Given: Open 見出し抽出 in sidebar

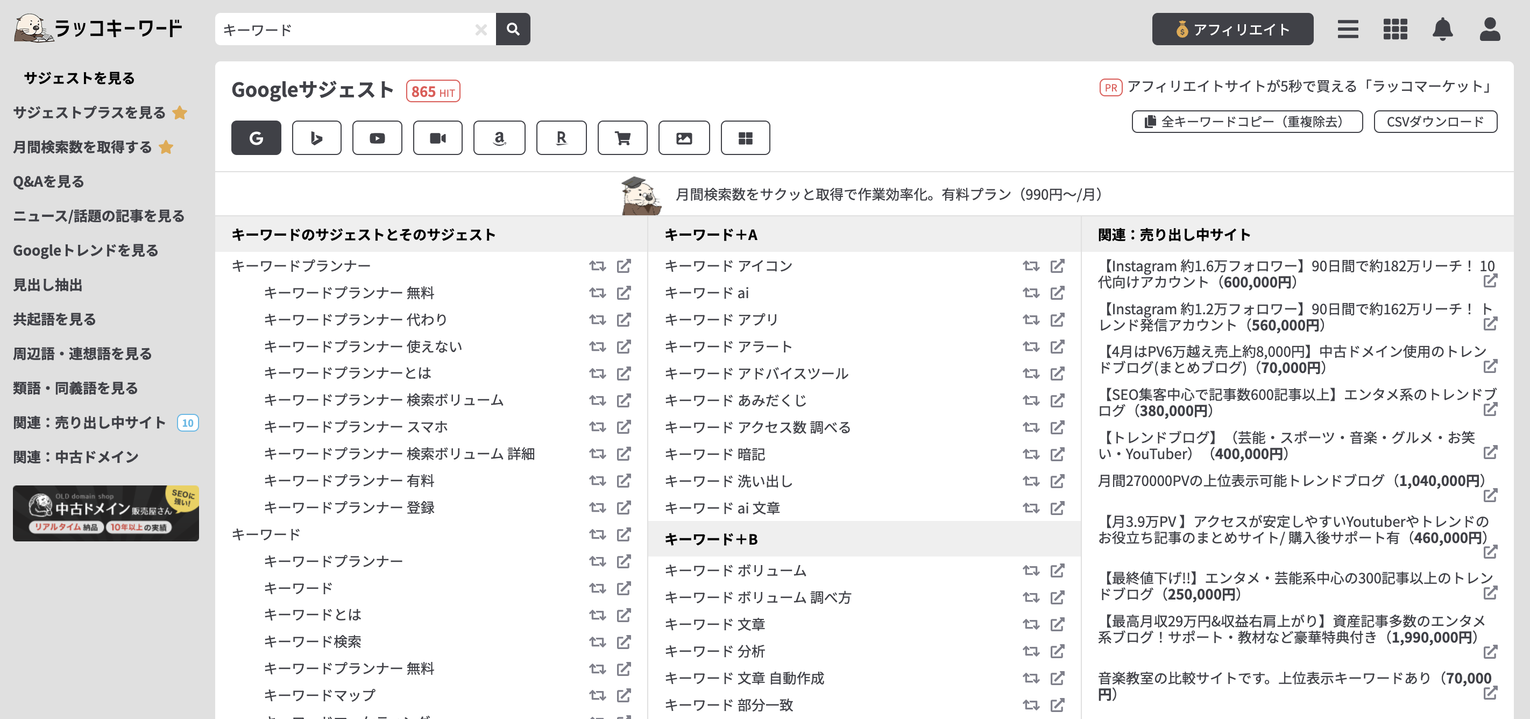Looking at the screenshot, I should pos(47,285).
